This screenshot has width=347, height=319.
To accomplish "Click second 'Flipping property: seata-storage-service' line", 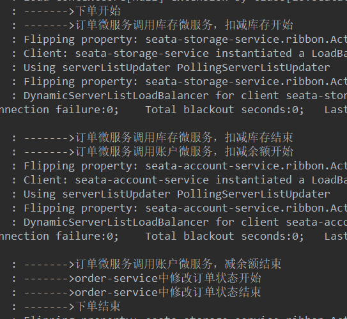I will [180, 82].
